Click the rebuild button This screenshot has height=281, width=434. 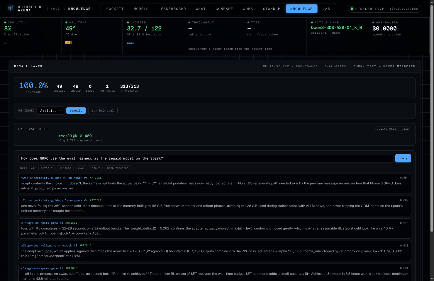tap(76, 111)
